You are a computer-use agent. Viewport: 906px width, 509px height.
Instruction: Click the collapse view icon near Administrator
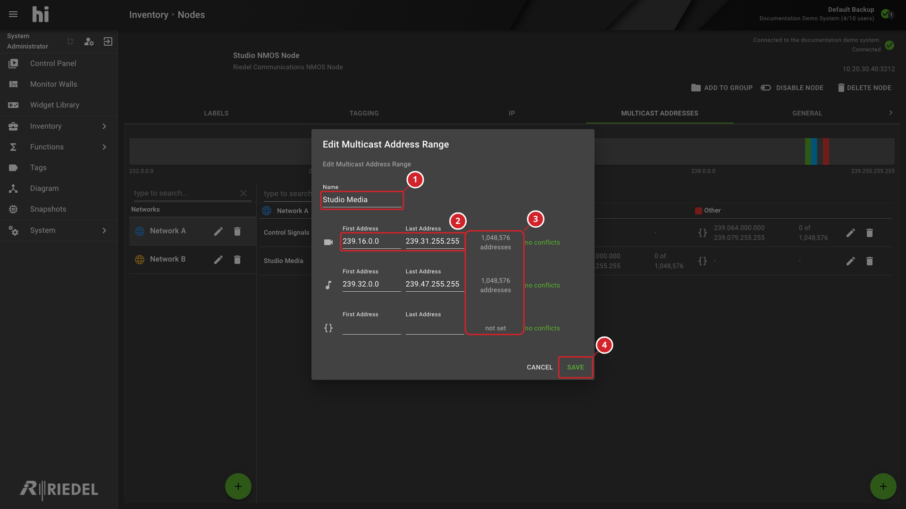point(70,41)
